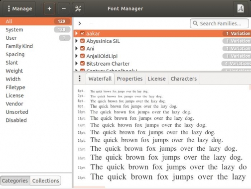Expand the AnjaliOldLipi row
Screen dimensions: 251x189
click(x=76, y=56)
